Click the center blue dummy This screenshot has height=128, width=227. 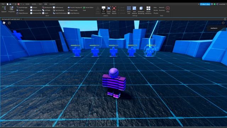click(x=113, y=52)
